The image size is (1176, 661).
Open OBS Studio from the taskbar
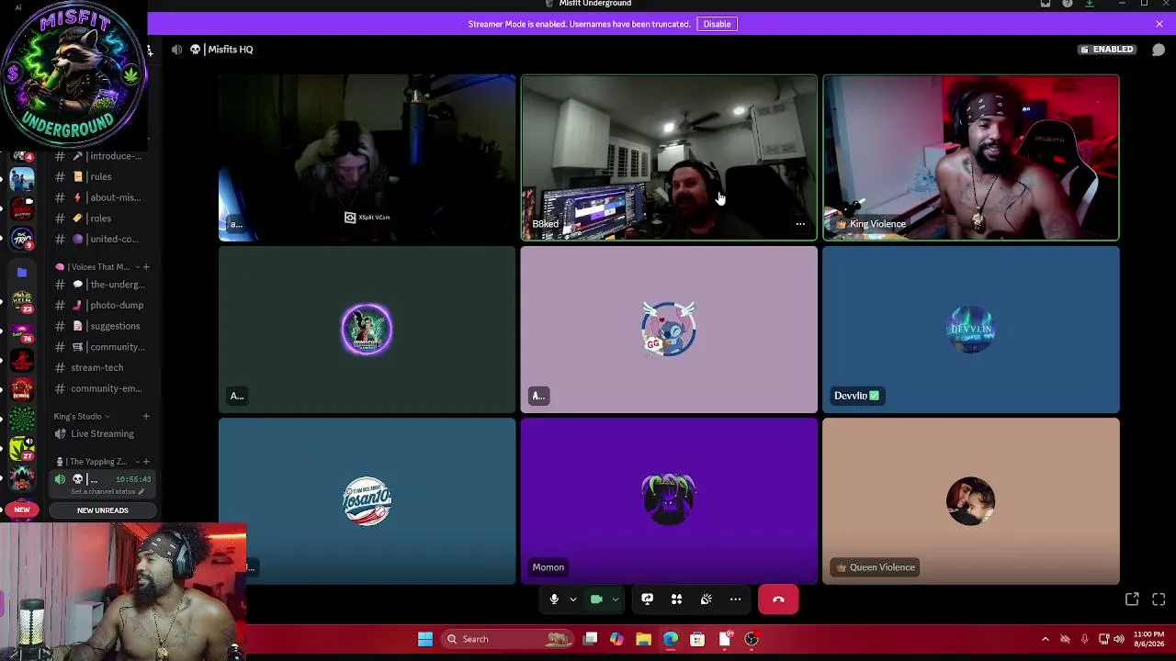tap(752, 639)
